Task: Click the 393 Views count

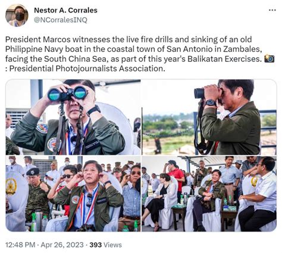Action: (105, 245)
